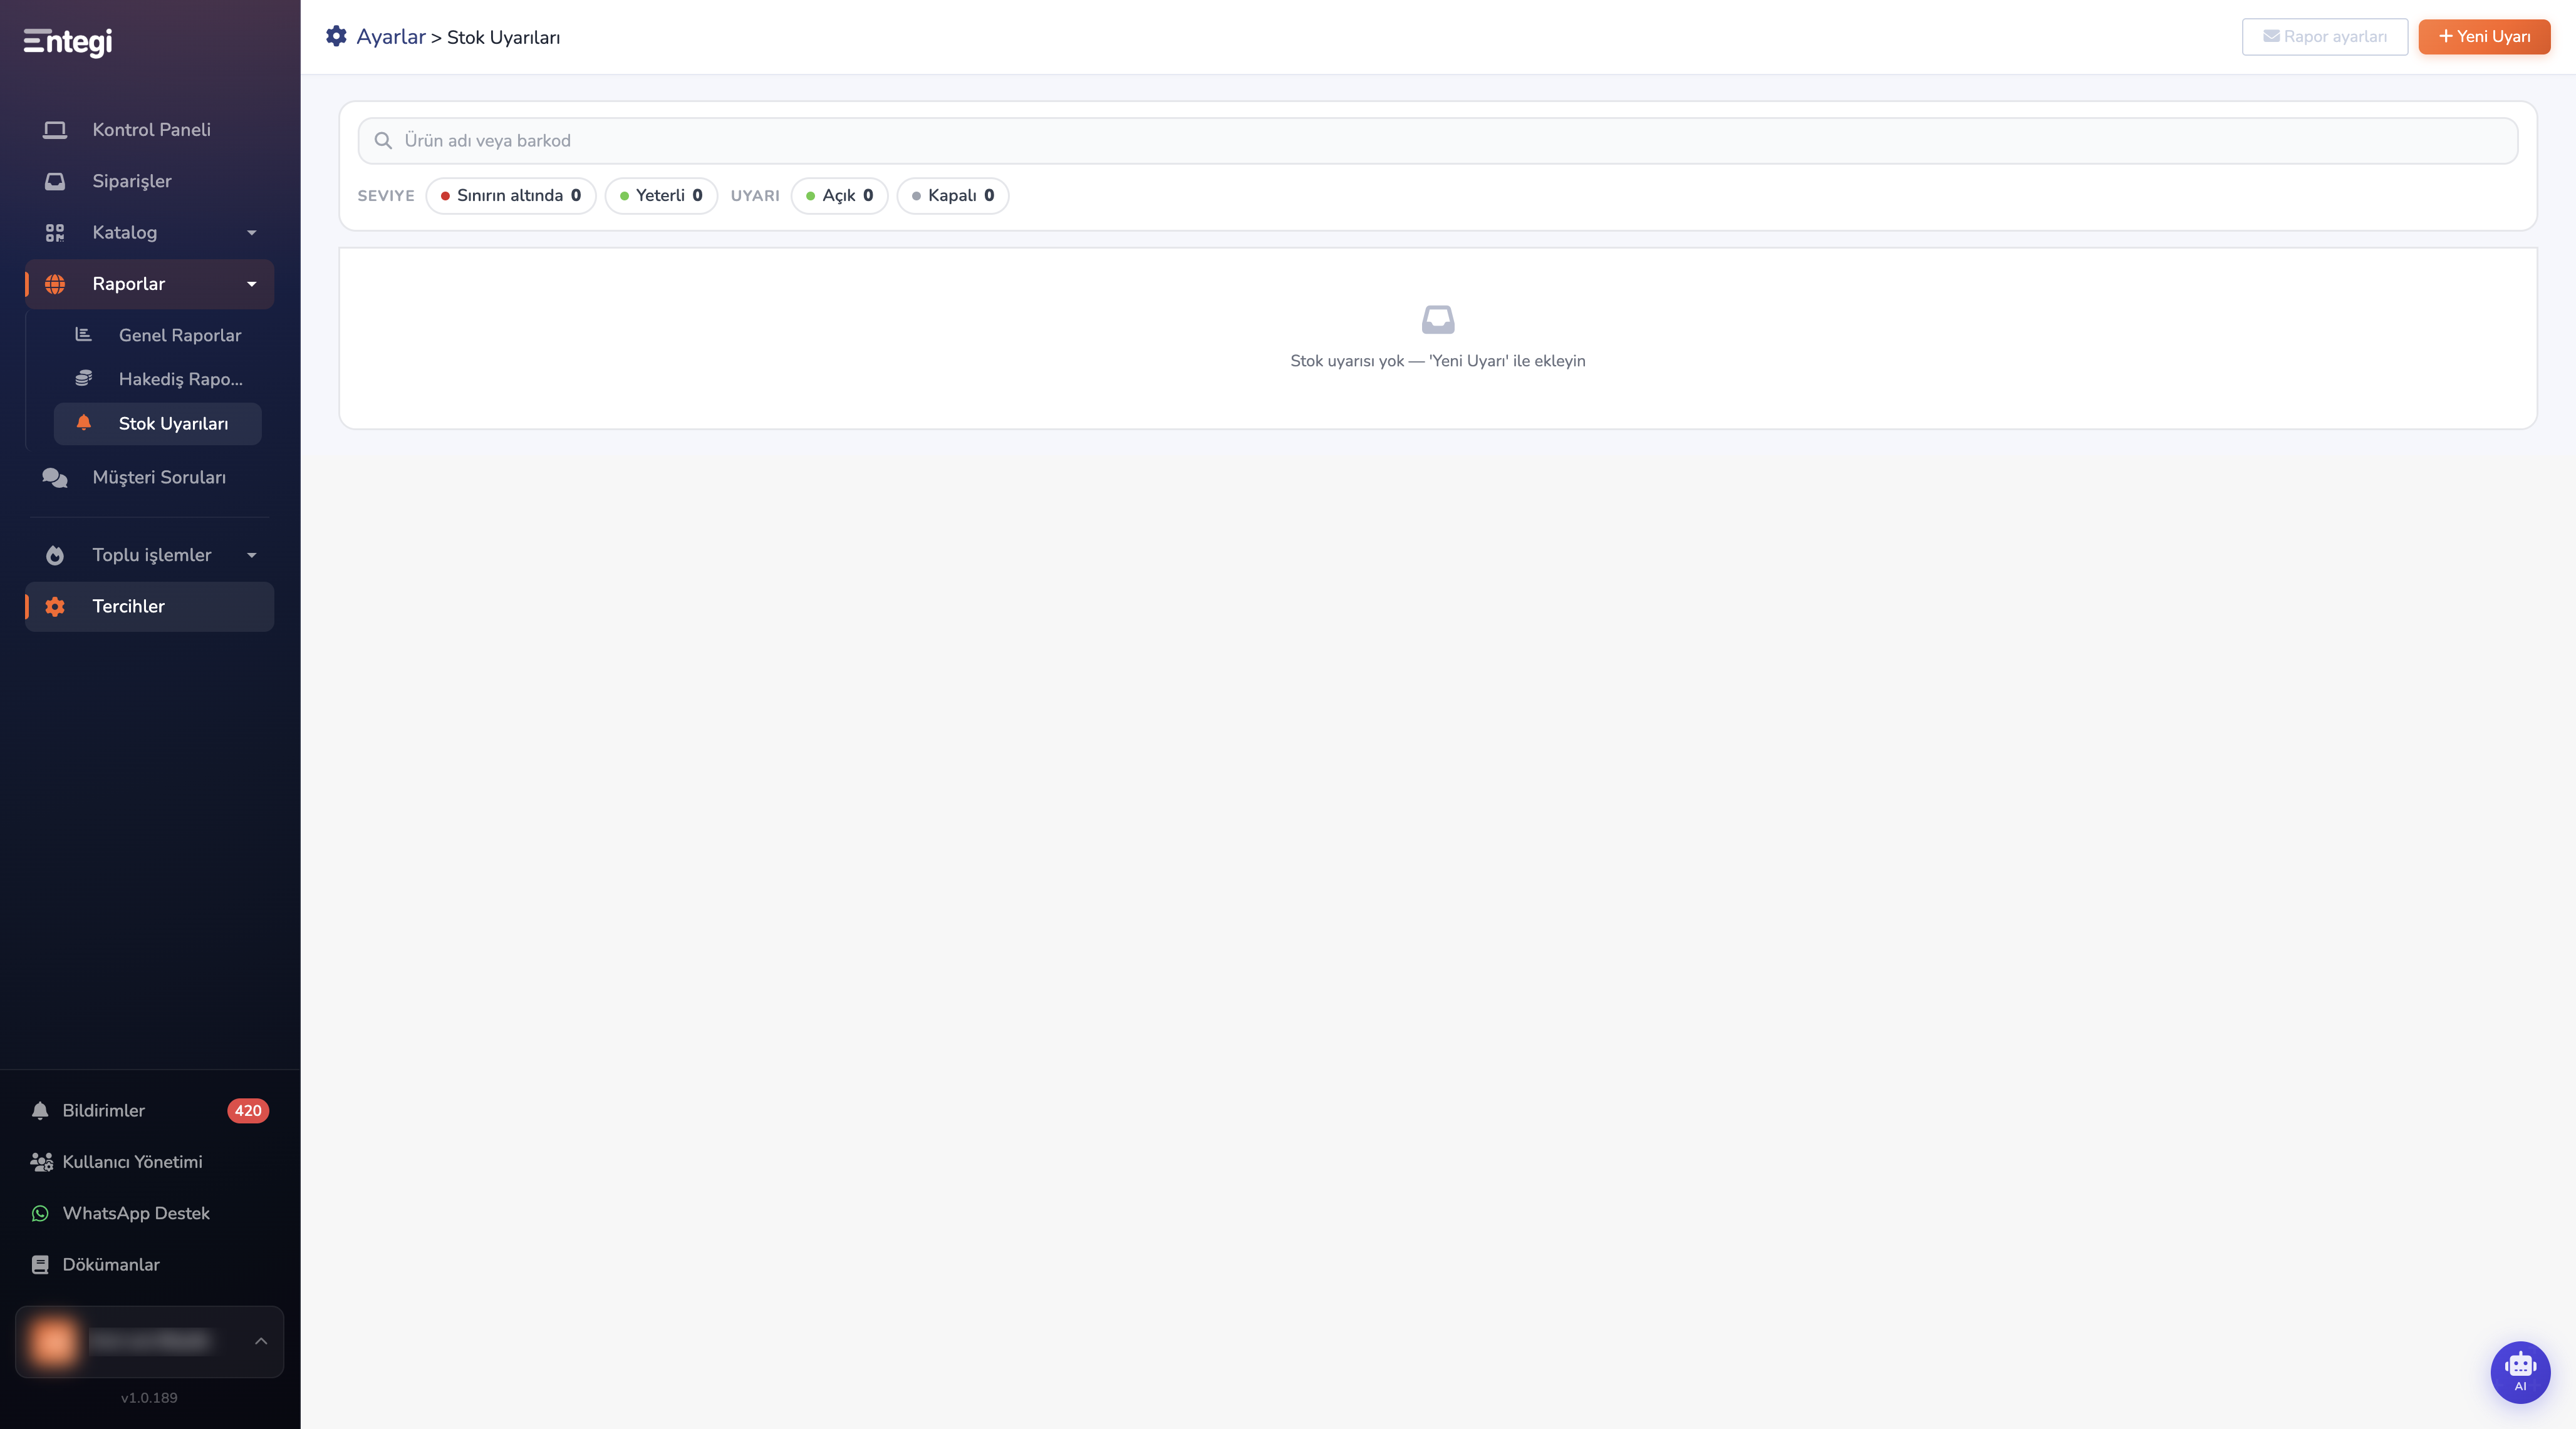Click the Tercihler gear icon
This screenshot has width=2576, height=1429.
coord(55,607)
